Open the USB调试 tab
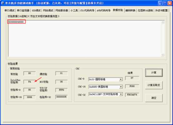 (36, 11)
